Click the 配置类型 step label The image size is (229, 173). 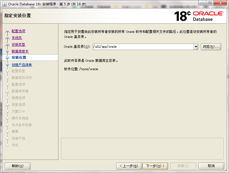[x=19, y=71]
